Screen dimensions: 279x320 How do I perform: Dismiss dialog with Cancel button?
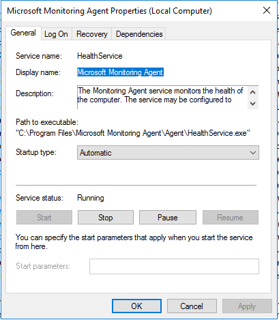click(x=192, y=306)
